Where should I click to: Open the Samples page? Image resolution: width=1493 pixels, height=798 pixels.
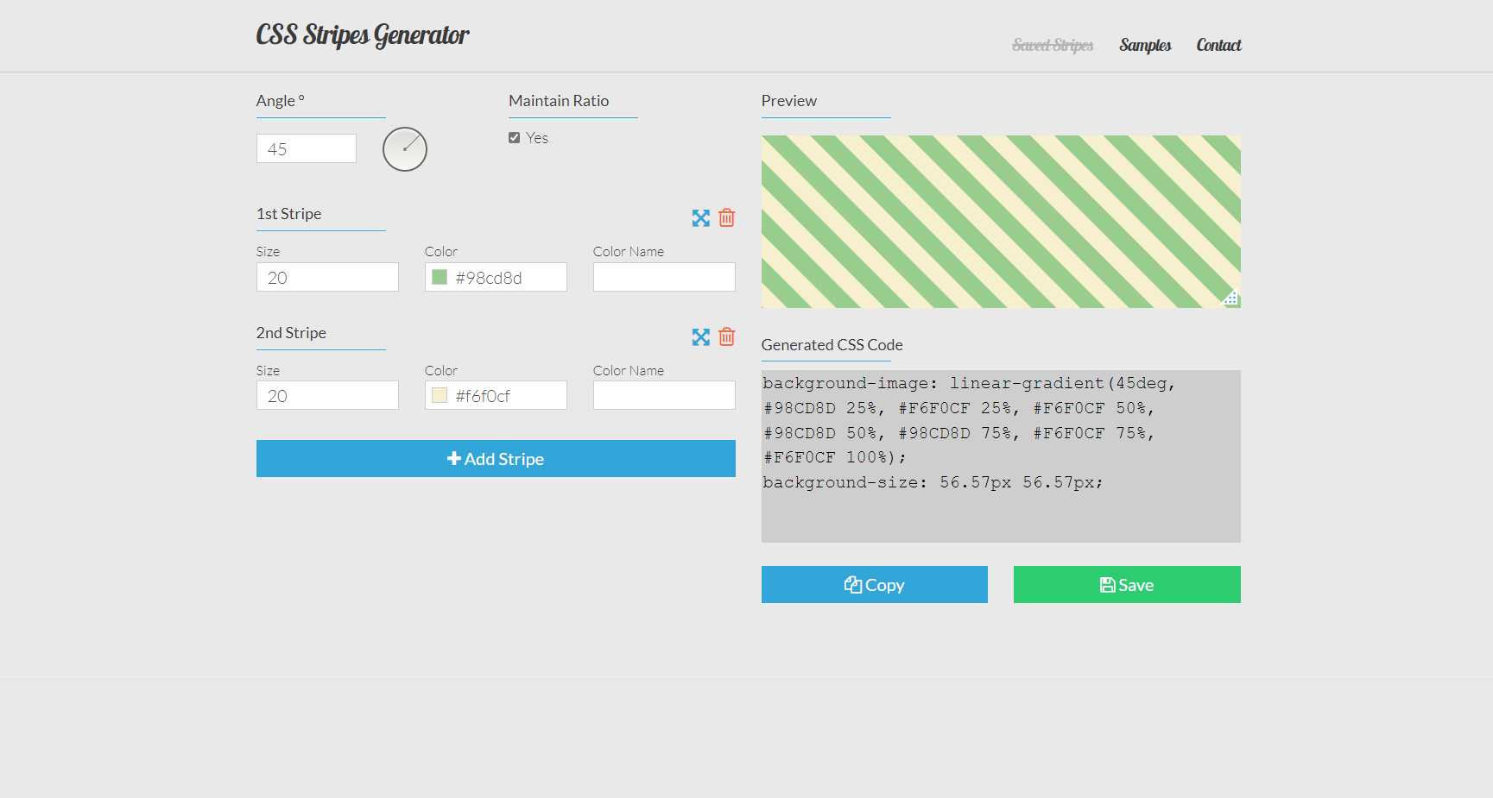[x=1145, y=45]
